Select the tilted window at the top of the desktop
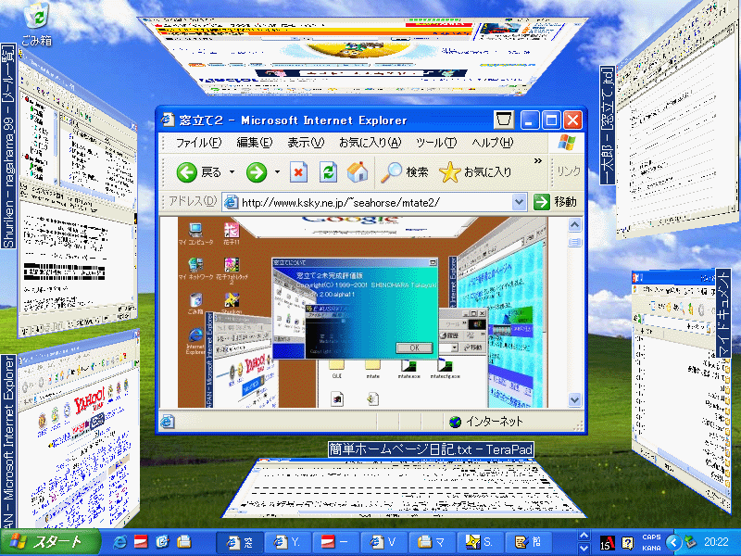 coord(364,56)
